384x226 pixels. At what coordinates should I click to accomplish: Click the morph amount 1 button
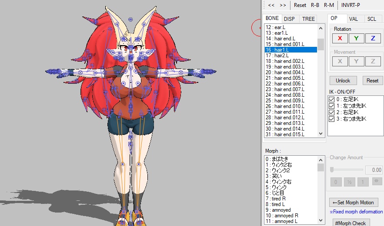pos(363,182)
